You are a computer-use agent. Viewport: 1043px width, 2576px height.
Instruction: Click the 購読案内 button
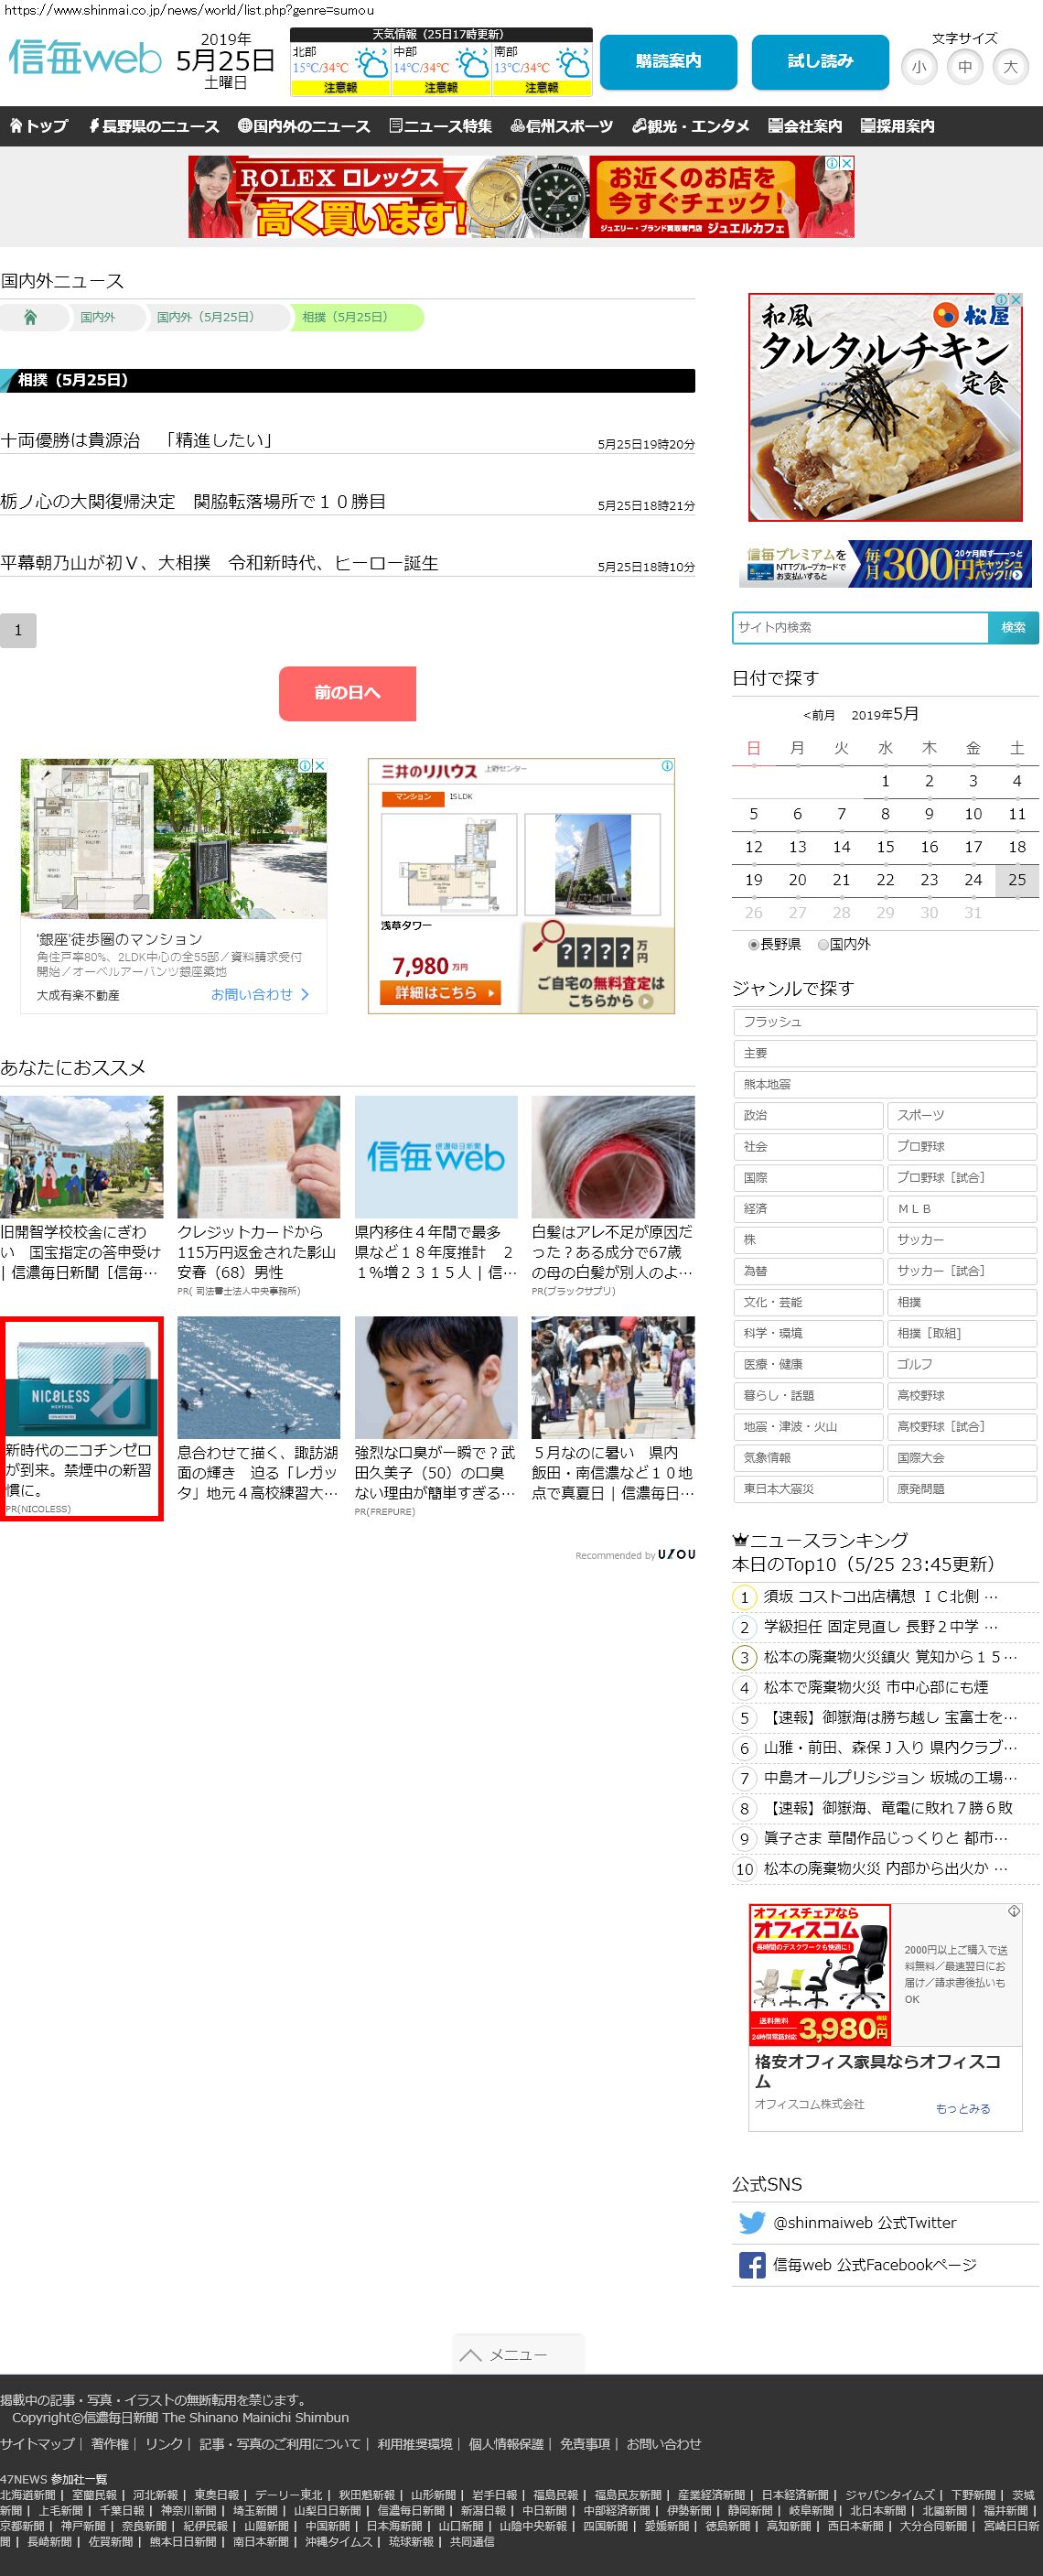click(669, 62)
